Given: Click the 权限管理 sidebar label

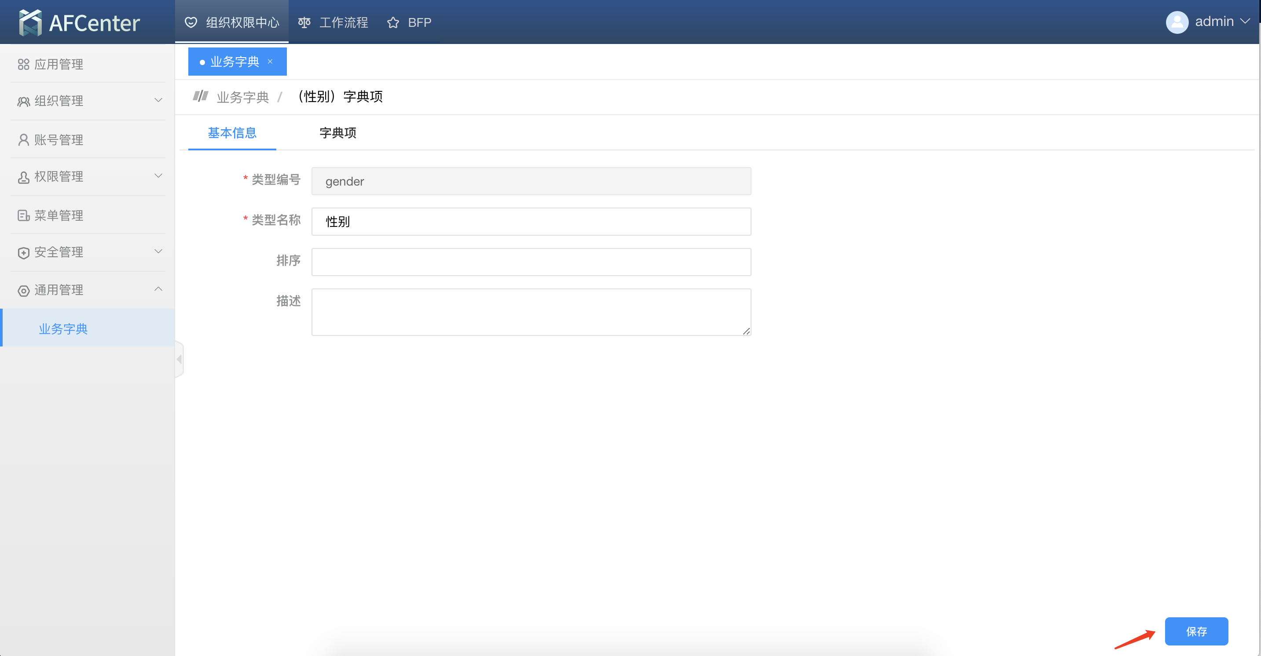Looking at the screenshot, I should pos(59,177).
